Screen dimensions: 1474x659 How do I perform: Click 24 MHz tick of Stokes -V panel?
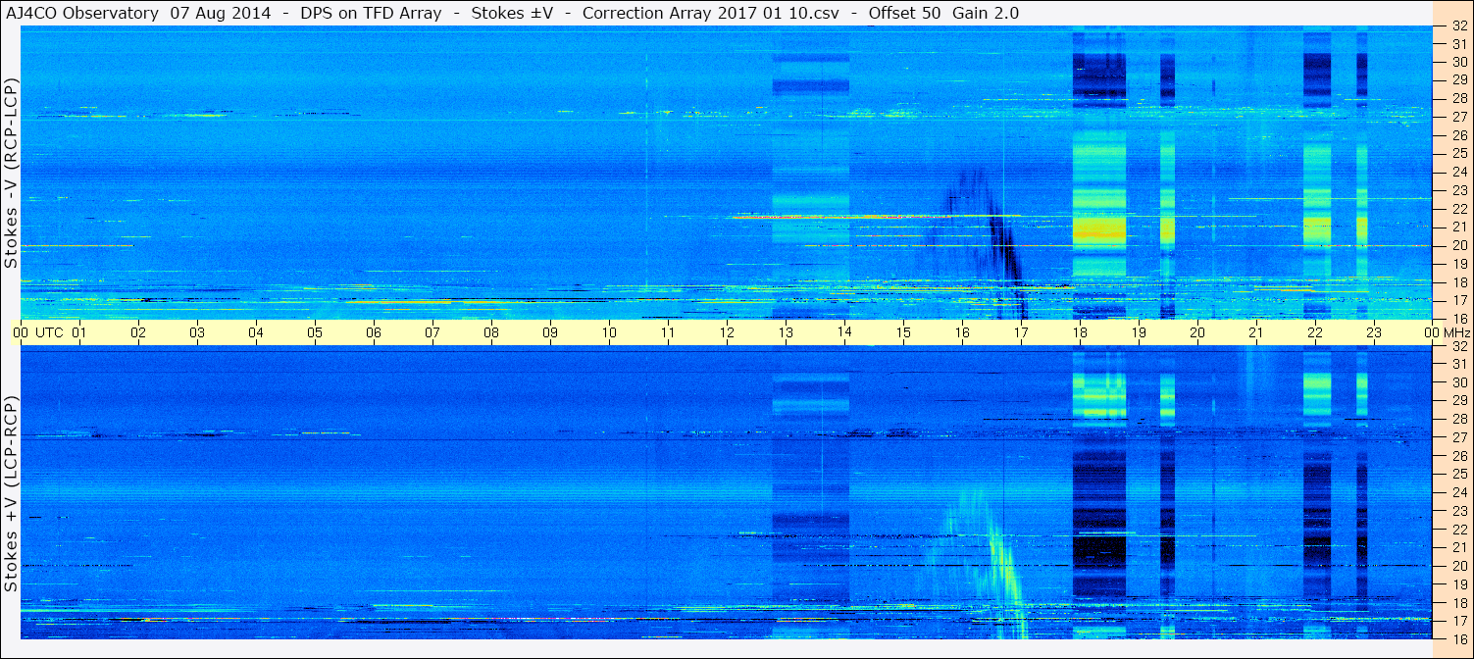pos(1458,172)
